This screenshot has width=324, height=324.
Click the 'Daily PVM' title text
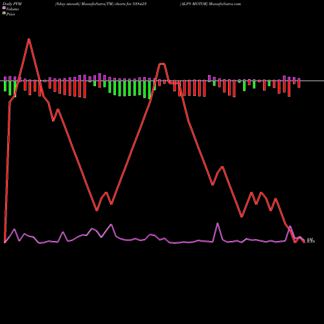point(12,4)
